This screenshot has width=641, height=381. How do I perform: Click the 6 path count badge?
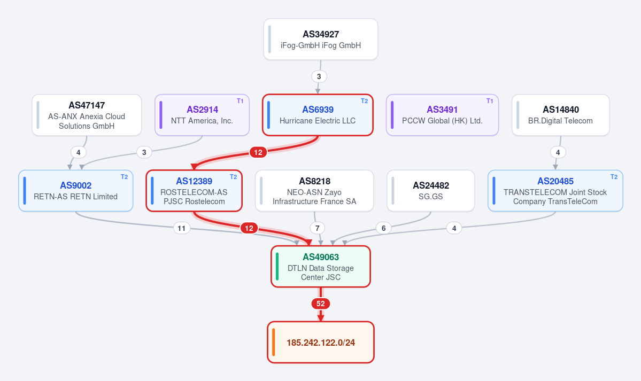click(x=383, y=228)
